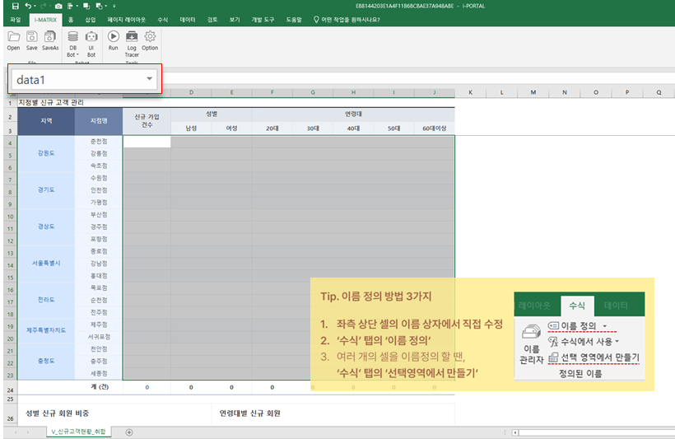Click the 데이터 ribbon tab
Image resolution: width=675 pixels, height=439 pixels.
(188, 18)
